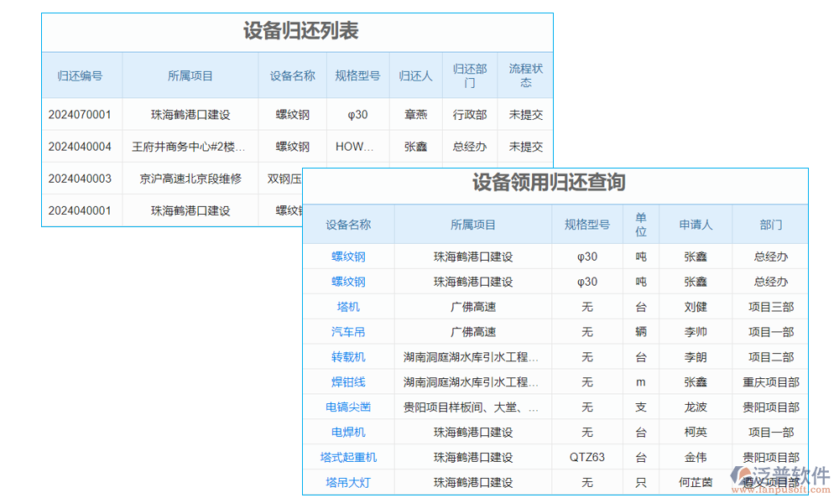Select the 流程状态 column header
The height and width of the screenshot is (503, 839).
click(526, 75)
